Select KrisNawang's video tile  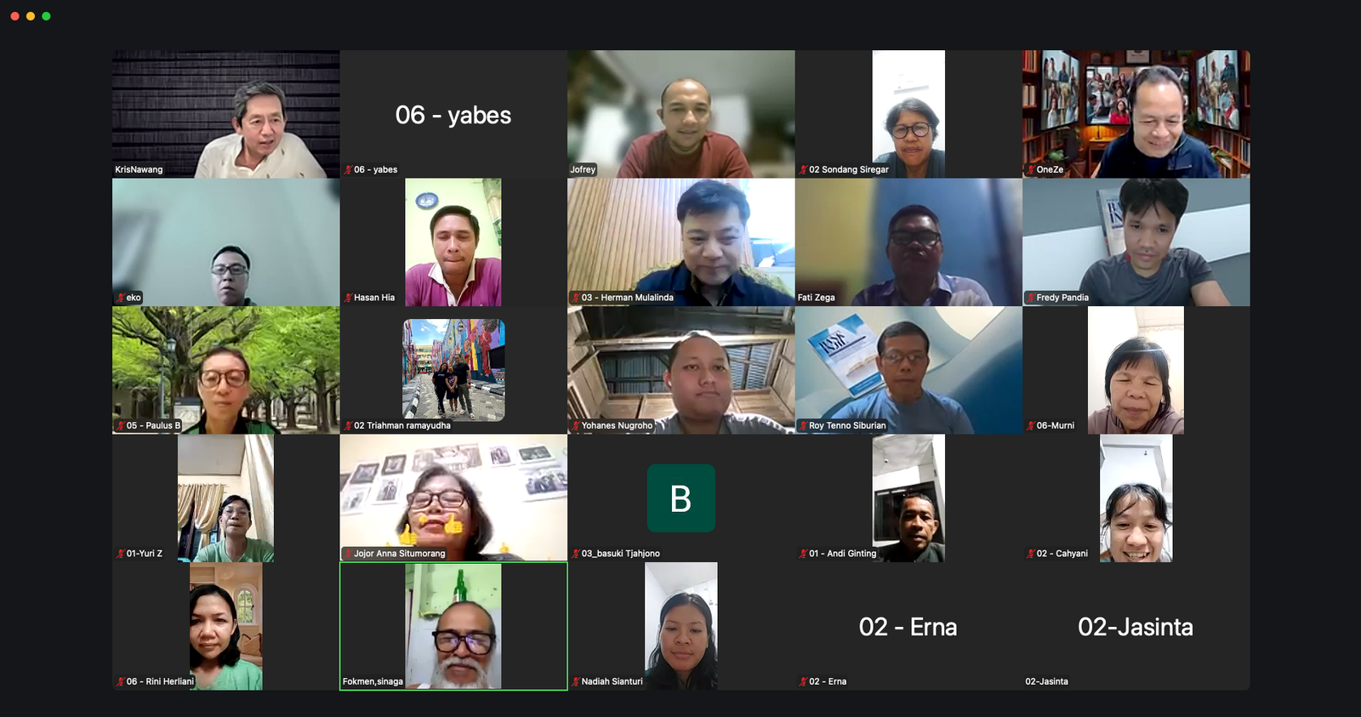pyautogui.click(x=226, y=114)
